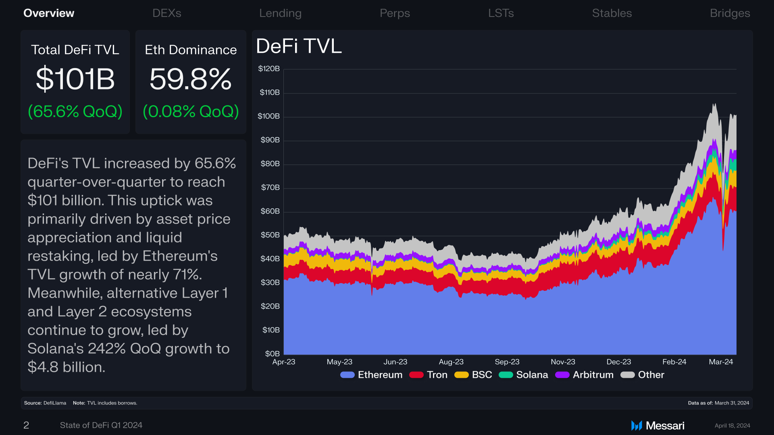Click the Ethereum legend label text
The image size is (774, 435).
(x=380, y=375)
